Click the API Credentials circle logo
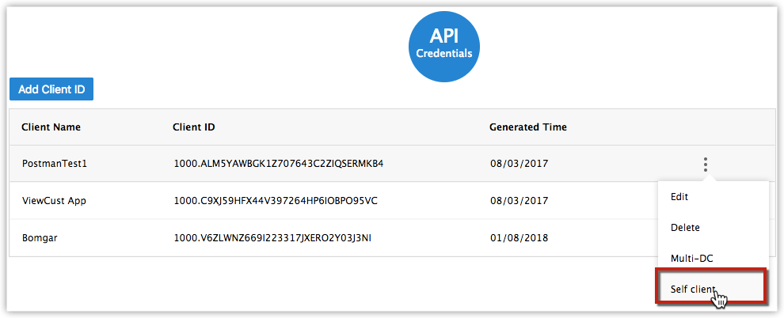 444,44
